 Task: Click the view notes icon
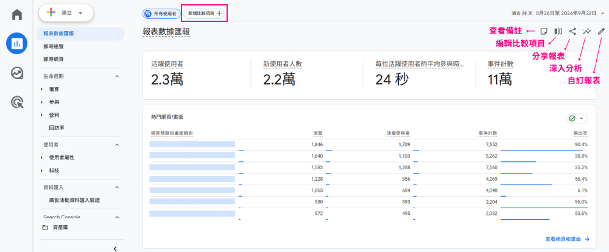tap(544, 32)
